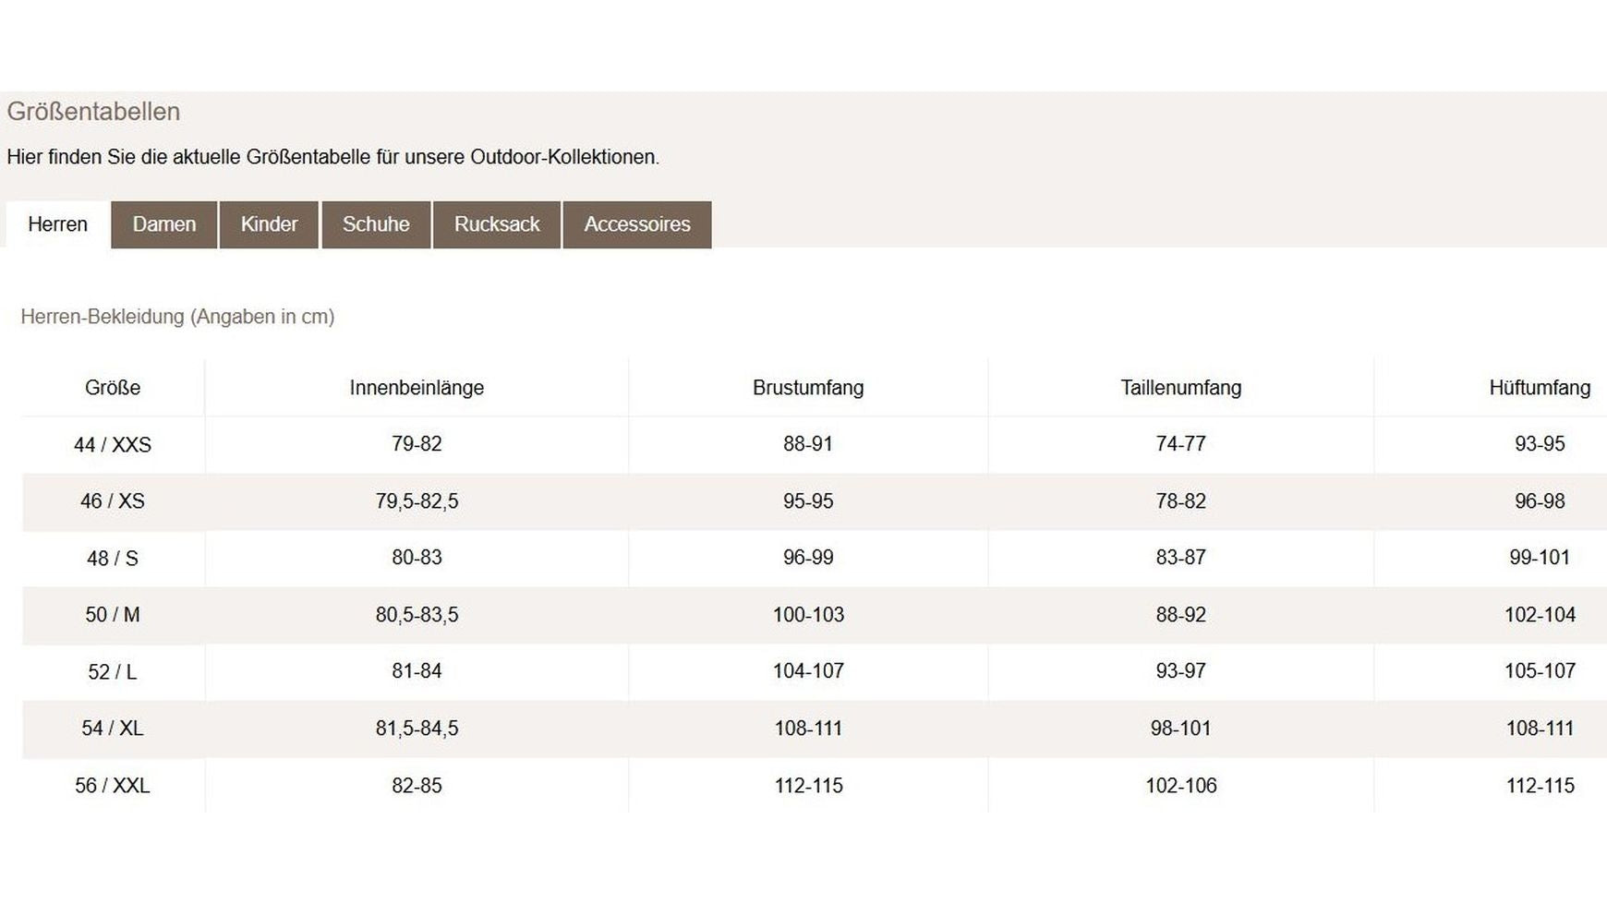Click the 56 / XXL size cell
Image resolution: width=1607 pixels, height=904 pixels.
(x=113, y=786)
